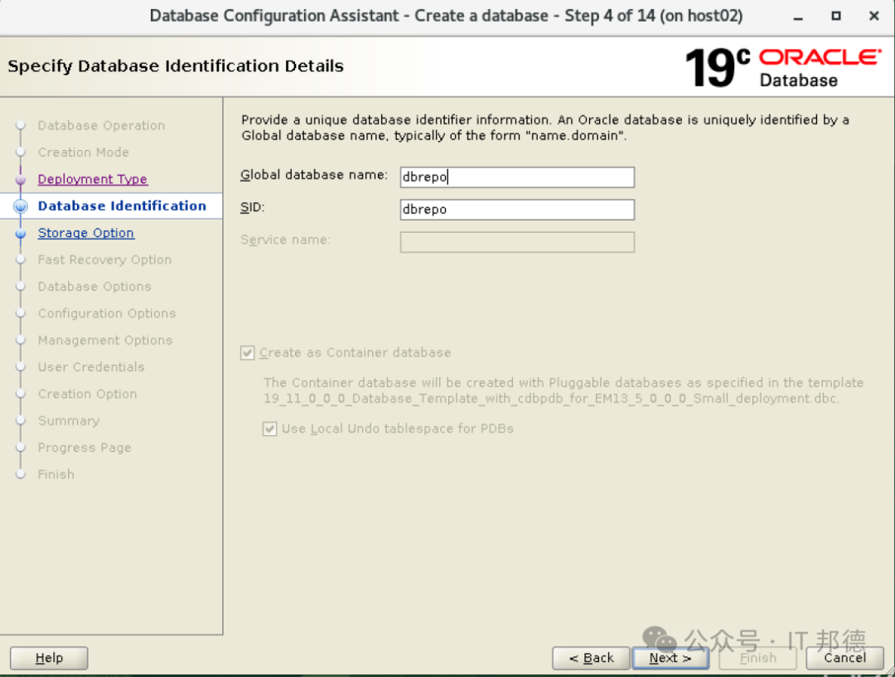Minimize the Database Configuration Assistant window

click(798, 17)
